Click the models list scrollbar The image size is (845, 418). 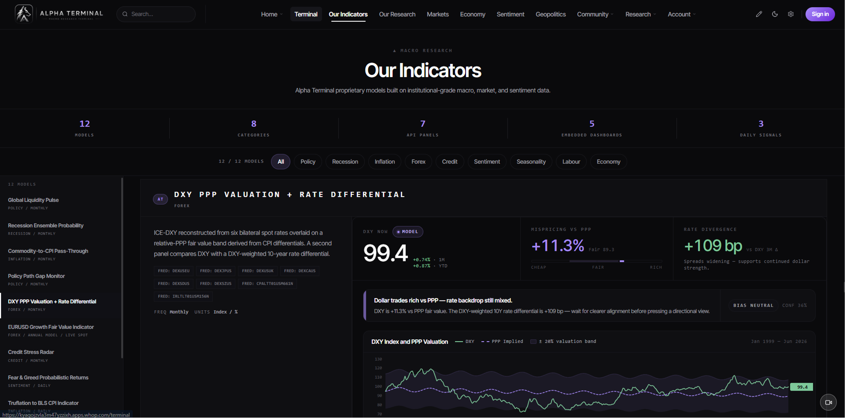coord(122,268)
